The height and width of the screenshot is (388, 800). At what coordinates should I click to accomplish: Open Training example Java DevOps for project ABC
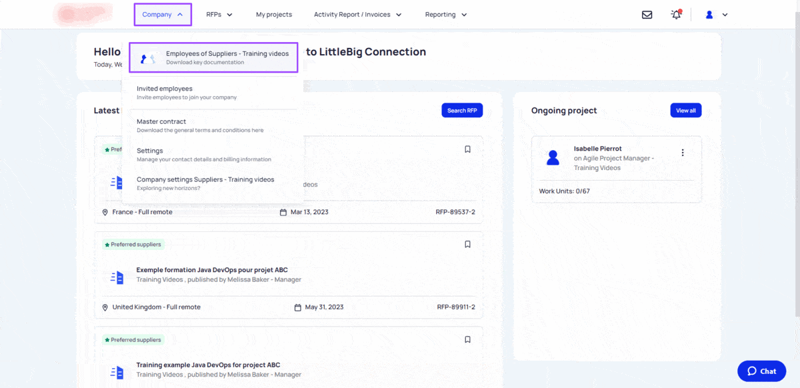click(208, 365)
